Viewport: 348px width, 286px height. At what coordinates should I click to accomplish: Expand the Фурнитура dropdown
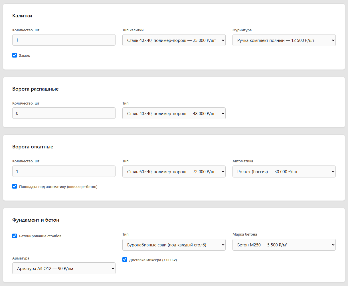tap(284, 40)
